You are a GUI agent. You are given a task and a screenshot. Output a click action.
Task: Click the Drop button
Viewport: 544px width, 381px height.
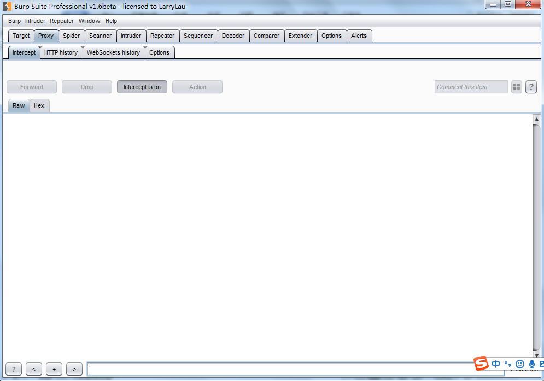87,87
